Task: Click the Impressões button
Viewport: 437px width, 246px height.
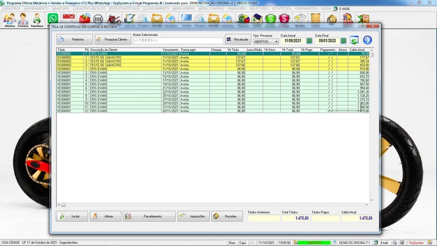Action: (193, 216)
